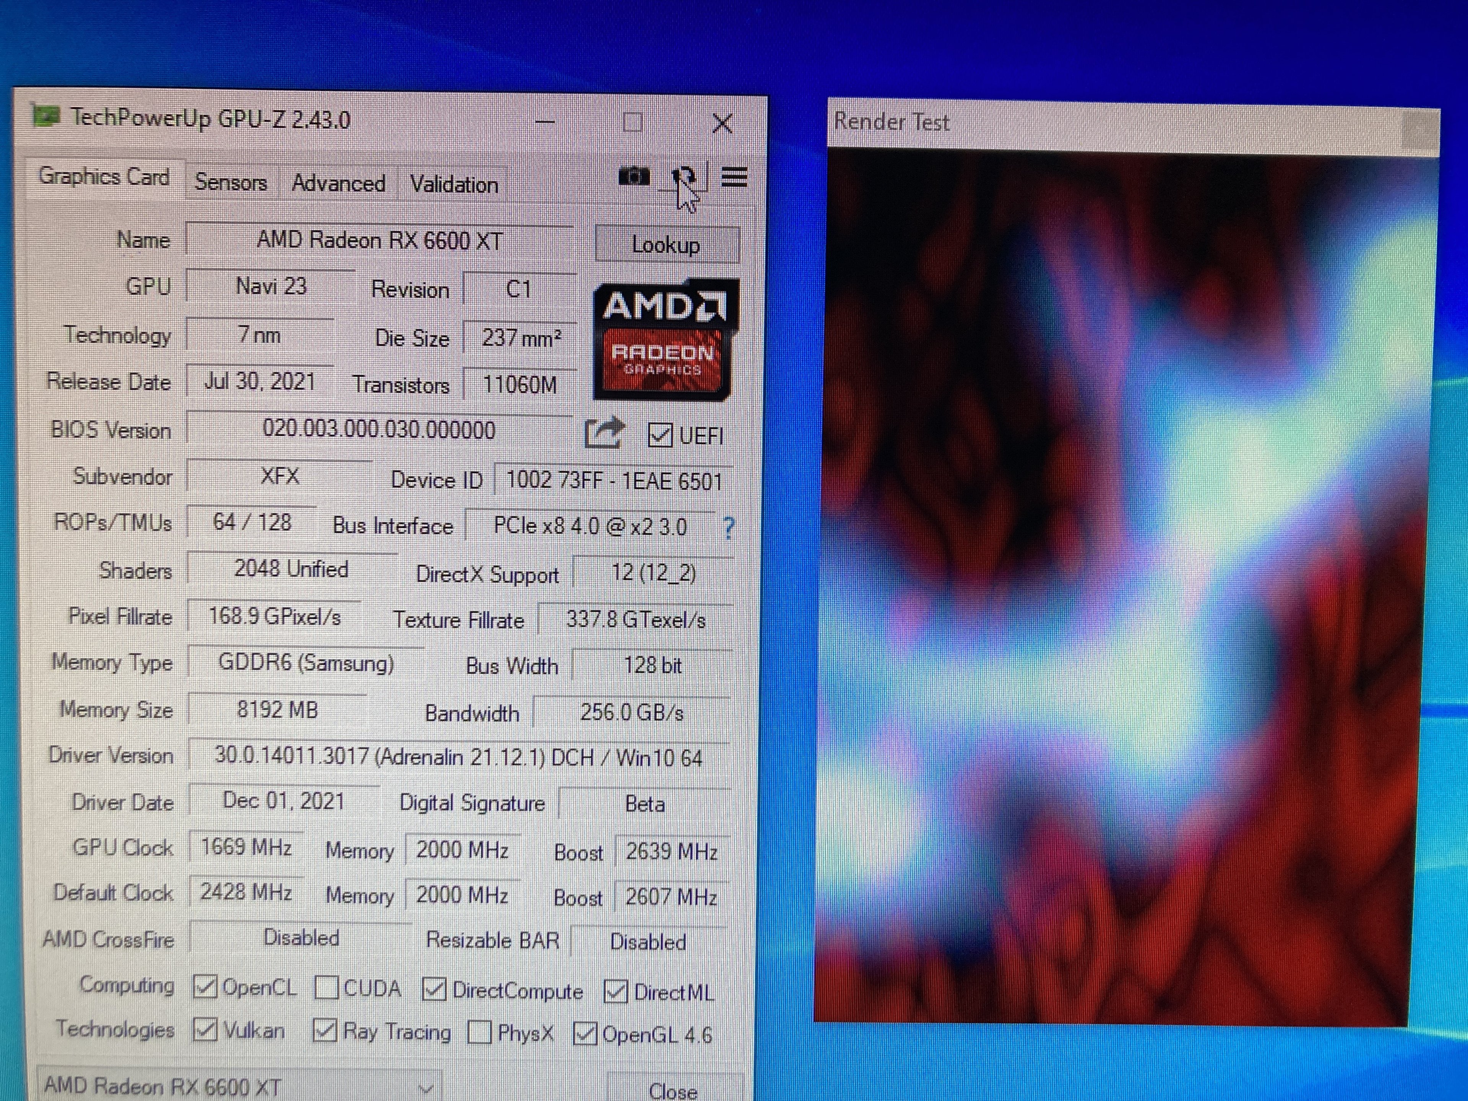Click the bus interface question mark
The width and height of the screenshot is (1468, 1101).
(x=729, y=528)
